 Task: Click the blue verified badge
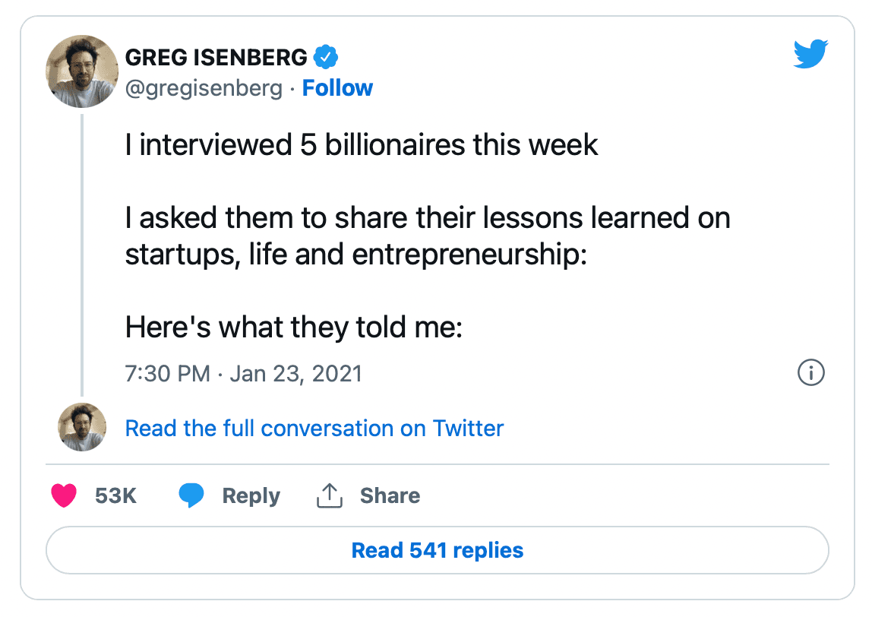[327, 57]
